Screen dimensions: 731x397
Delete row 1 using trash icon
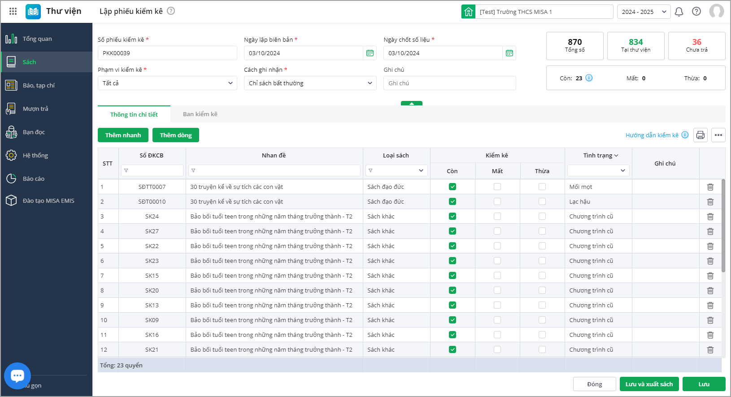click(710, 187)
